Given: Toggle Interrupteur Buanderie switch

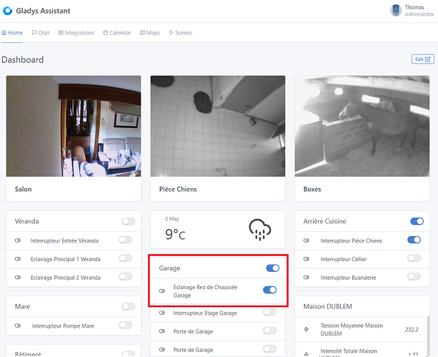Looking at the screenshot, I should click(414, 277).
